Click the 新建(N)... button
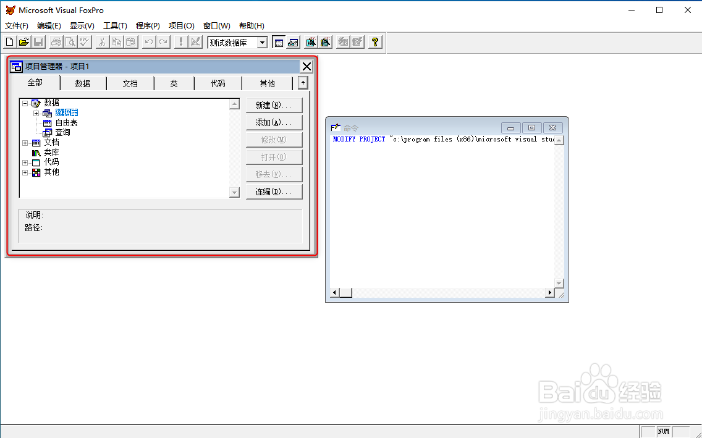702x438 pixels. (x=274, y=105)
